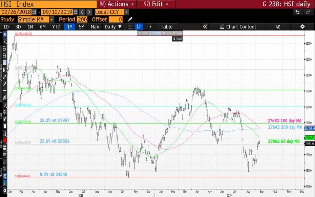Click the Table button
Image resolution: width=315 pixels, height=197 pixels.
pos(166,27)
